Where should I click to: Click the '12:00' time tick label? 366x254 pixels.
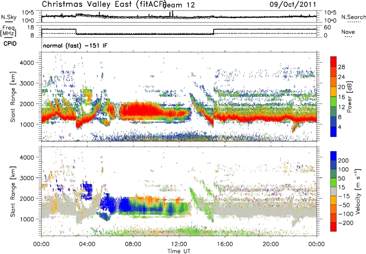(x=179, y=244)
